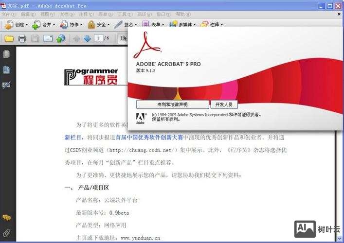Screen dimensions: 344x243
Task: Click the floppy disk save icon
Action: click(x=35, y=38)
